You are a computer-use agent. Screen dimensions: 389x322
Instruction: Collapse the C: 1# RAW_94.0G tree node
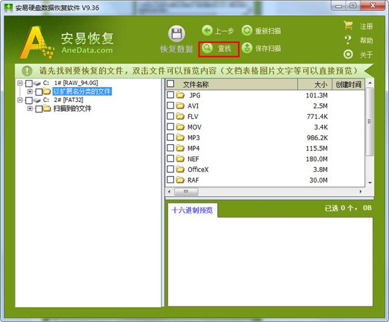(x=20, y=83)
